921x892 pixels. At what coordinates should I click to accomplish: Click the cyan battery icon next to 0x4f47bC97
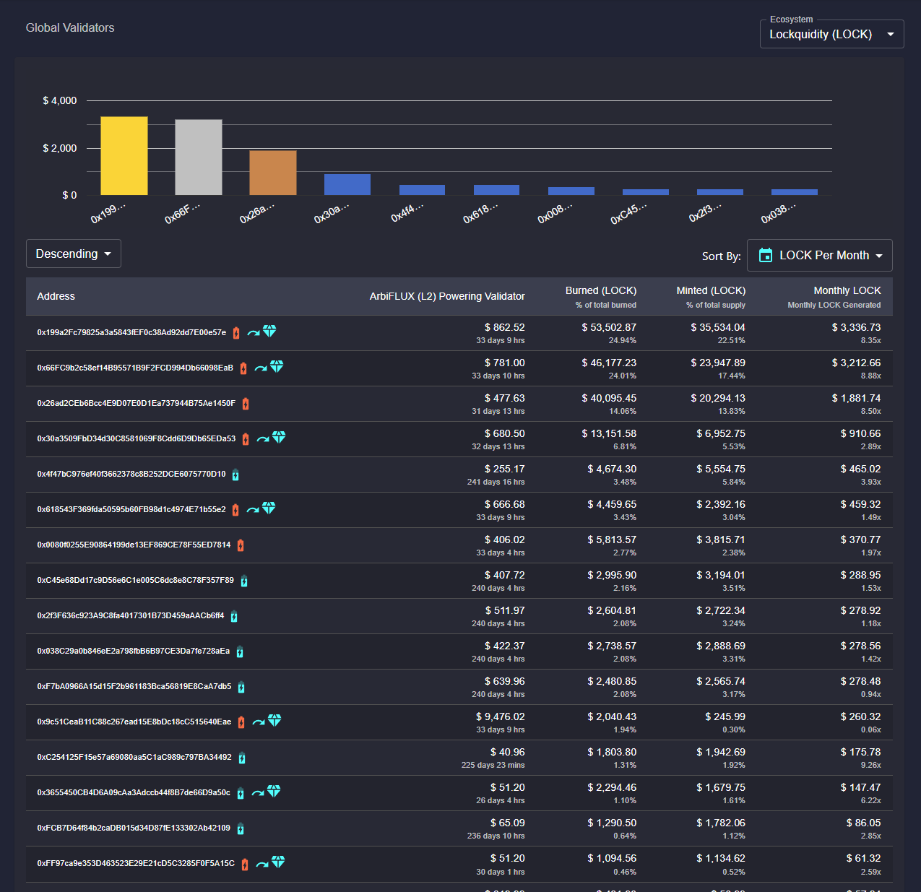pyautogui.click(x=235, y=475)
